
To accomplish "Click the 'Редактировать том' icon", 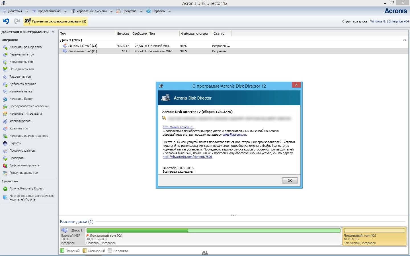I will coord(5,173).
